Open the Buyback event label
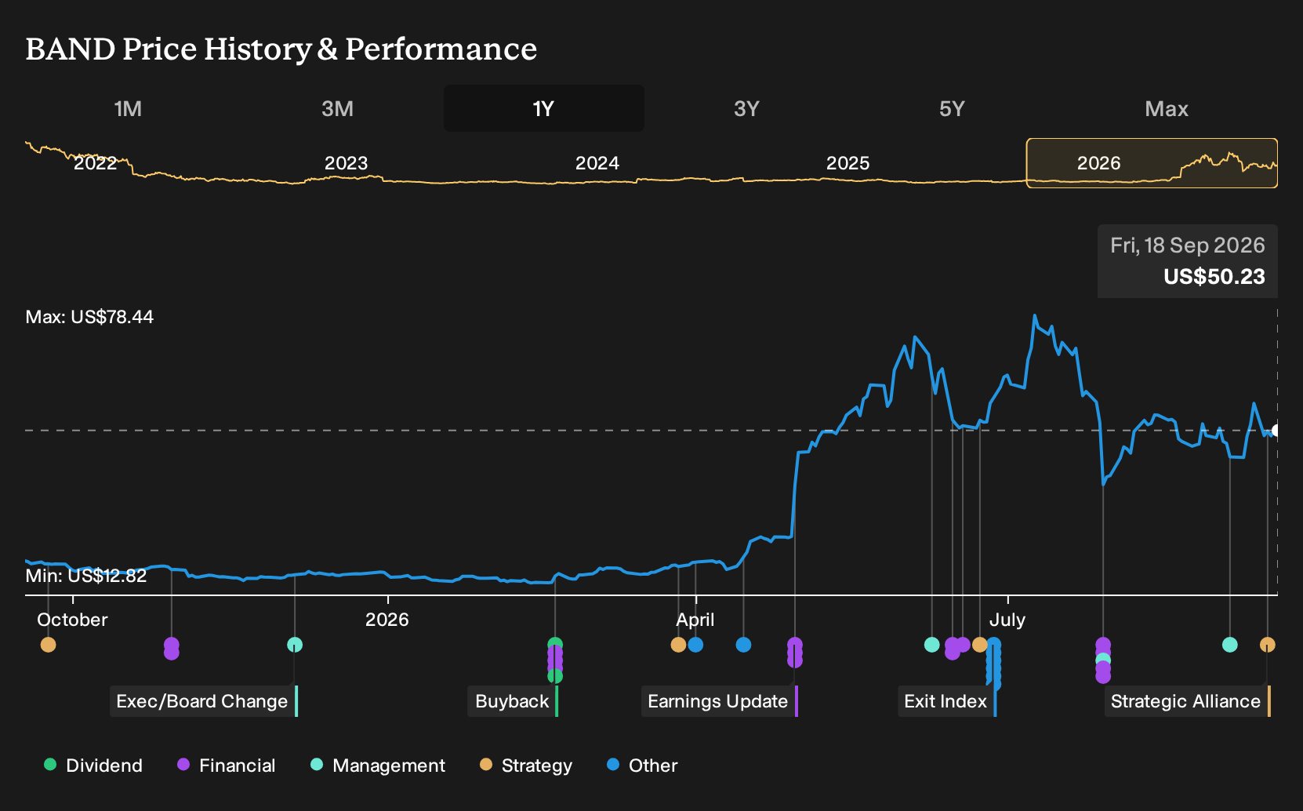The image size is (1303, 811). coord(514,701)
